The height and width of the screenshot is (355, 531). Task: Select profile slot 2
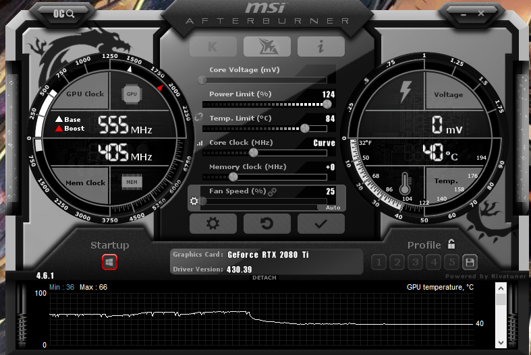click(397, 262)
